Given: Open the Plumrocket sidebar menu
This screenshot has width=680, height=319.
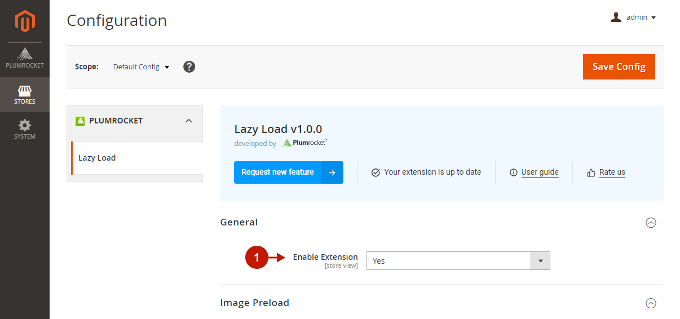Looking at the screenshot, I should point(25,59).
